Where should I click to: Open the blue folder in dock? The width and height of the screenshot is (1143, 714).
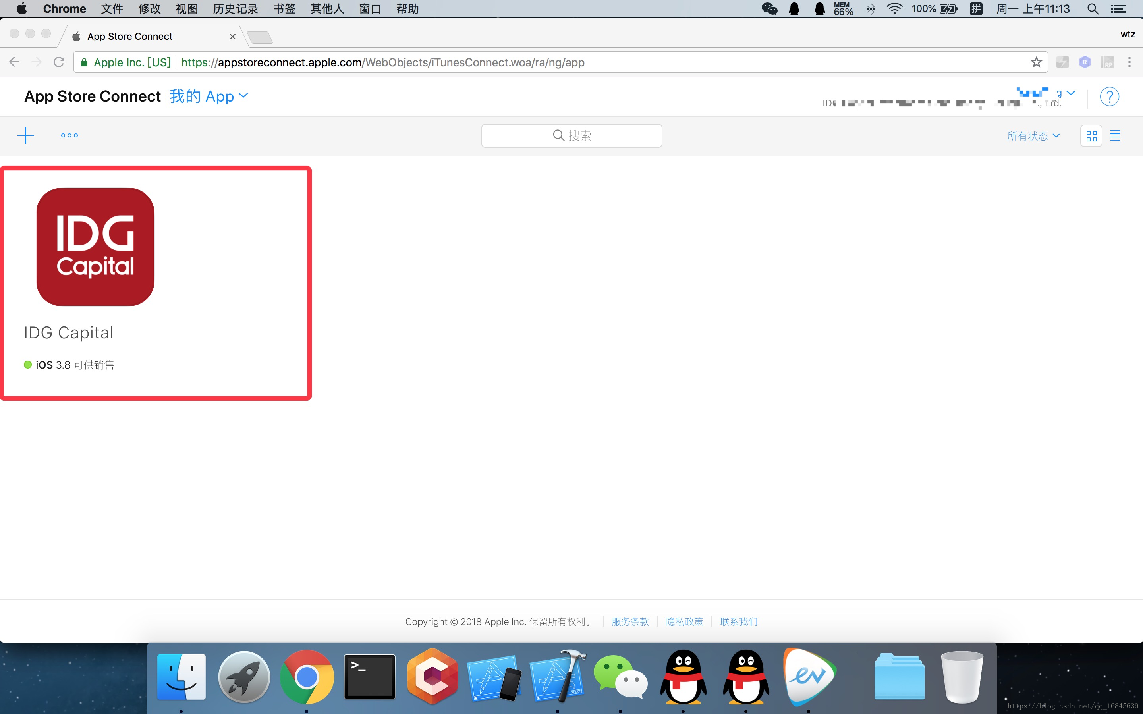pyautogui.click(x=900, y=676)
